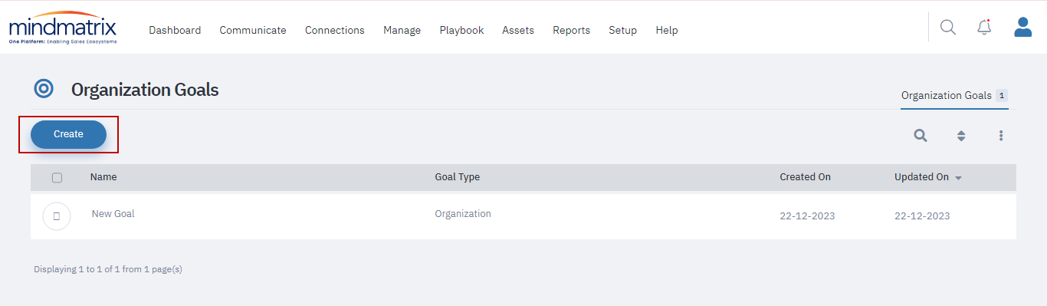The image size is (1047, 306).
Task: Click the Mindmatrix logo
Action: pos(63,28)
